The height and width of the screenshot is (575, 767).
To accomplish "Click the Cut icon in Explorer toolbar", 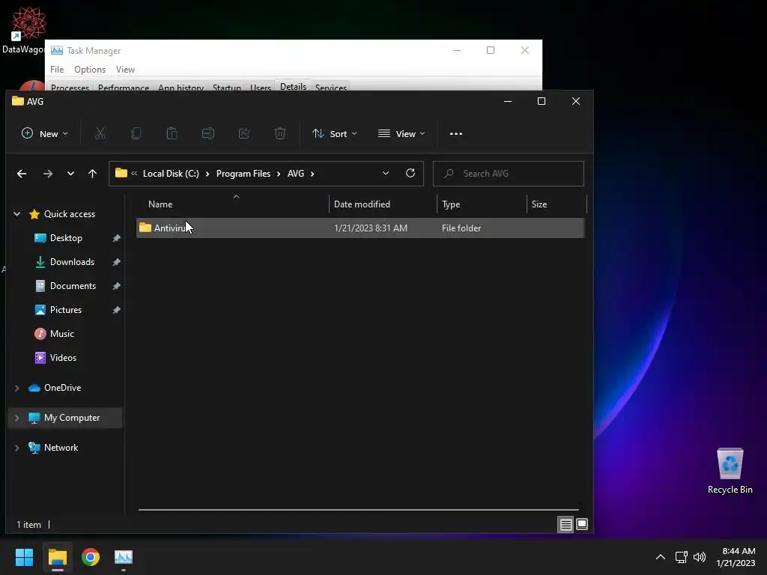I will 100,133.
